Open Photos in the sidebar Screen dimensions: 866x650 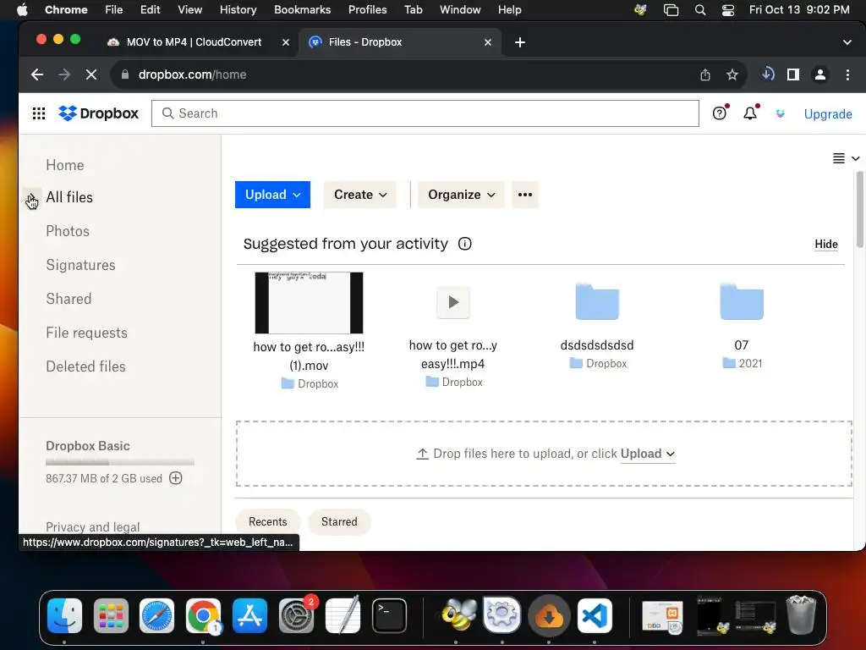[68, 231]
